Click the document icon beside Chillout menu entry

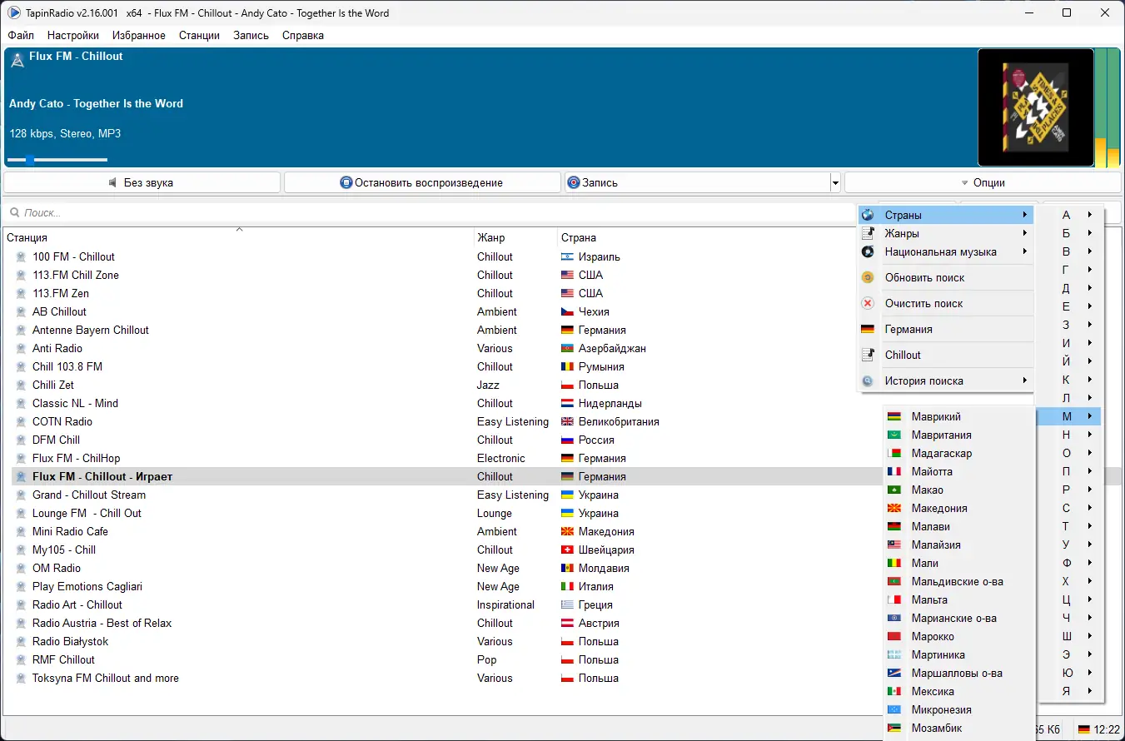868,355
